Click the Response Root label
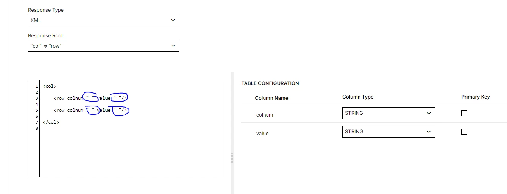 (45, 36)
